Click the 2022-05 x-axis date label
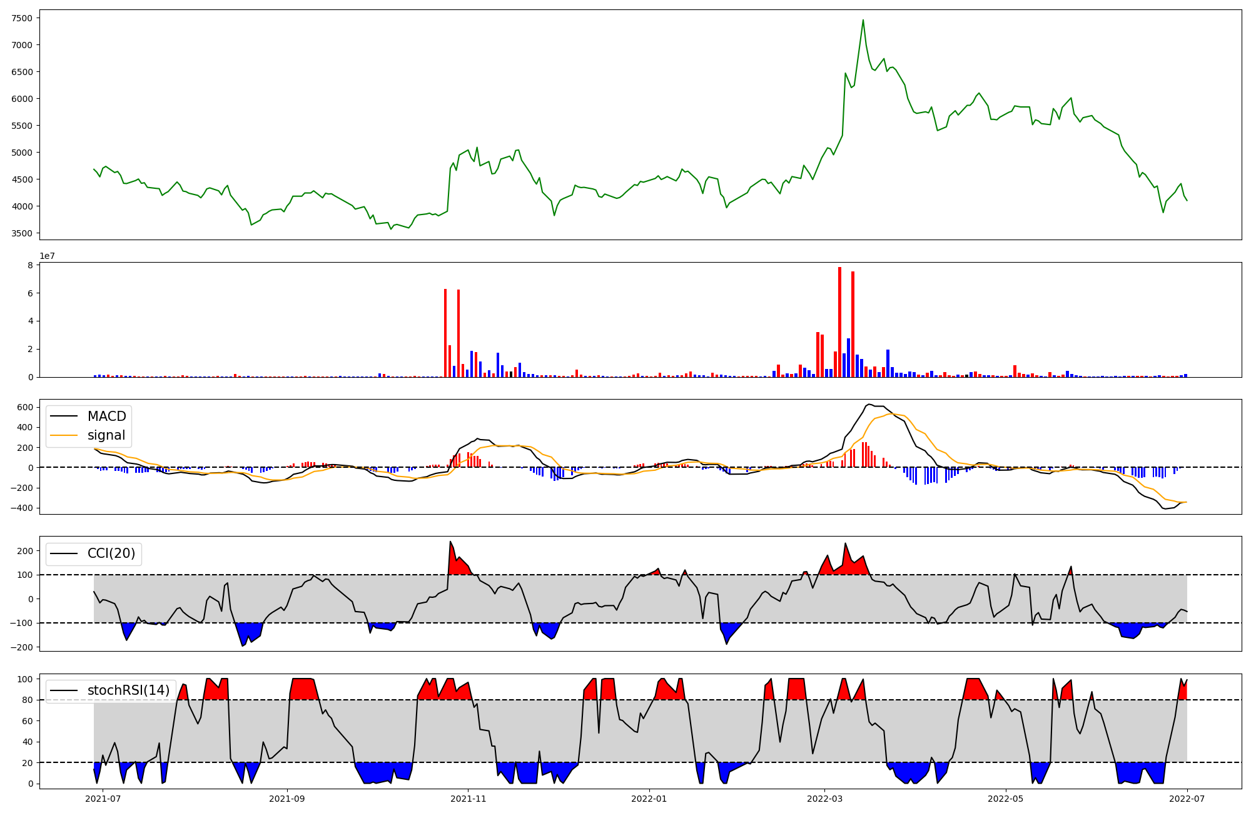This screenshot has height=813, width=1251. tap(1005, 799)
